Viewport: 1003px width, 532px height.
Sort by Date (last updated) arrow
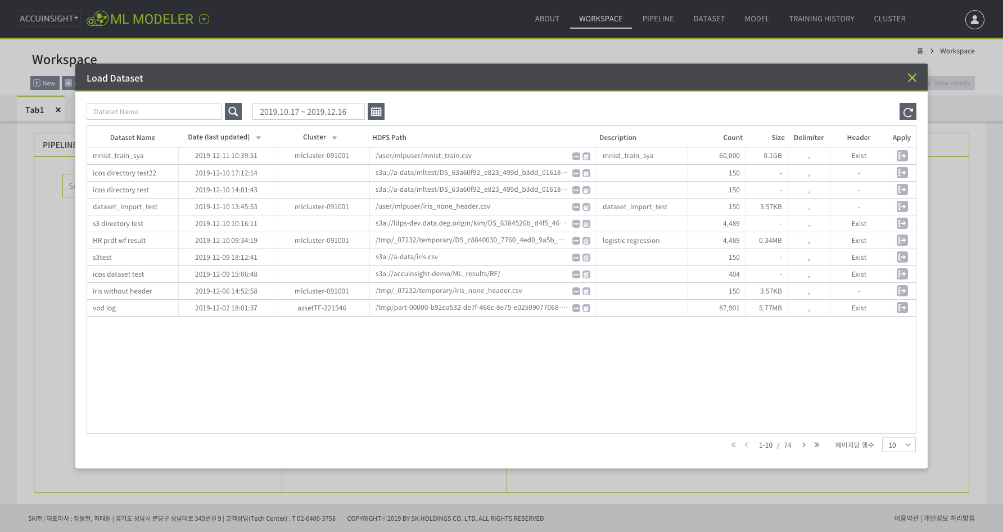pos(259,138)
